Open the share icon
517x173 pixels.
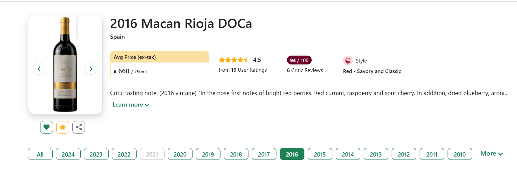[79, 127]
